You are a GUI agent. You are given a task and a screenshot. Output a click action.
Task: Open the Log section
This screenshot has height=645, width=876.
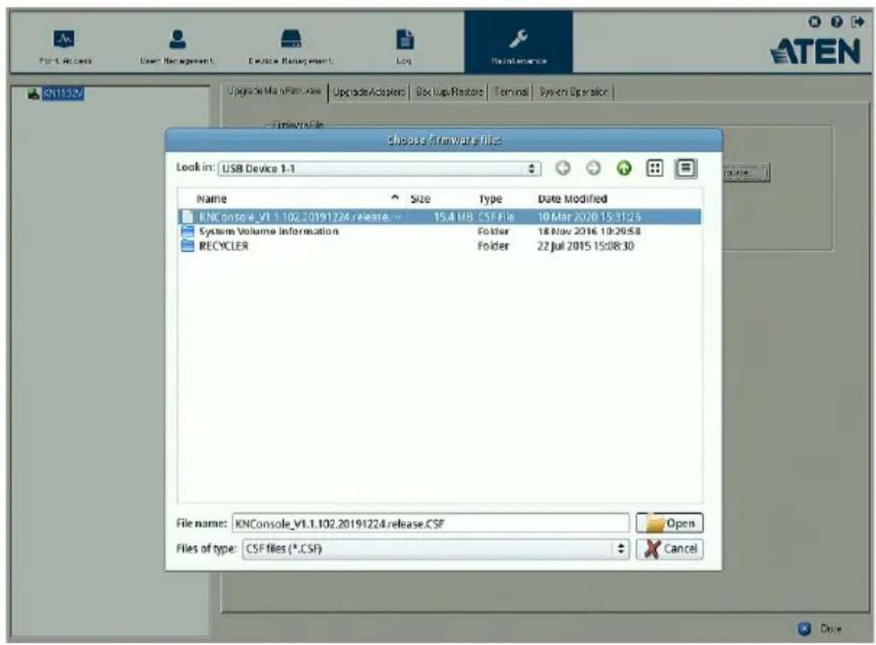tap(404, 45)
